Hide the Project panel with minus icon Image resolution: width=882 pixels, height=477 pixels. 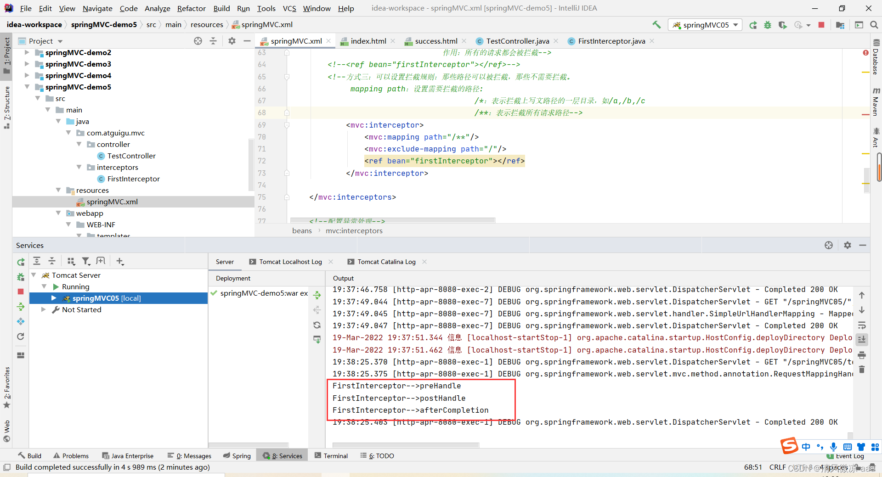point(247,41)
